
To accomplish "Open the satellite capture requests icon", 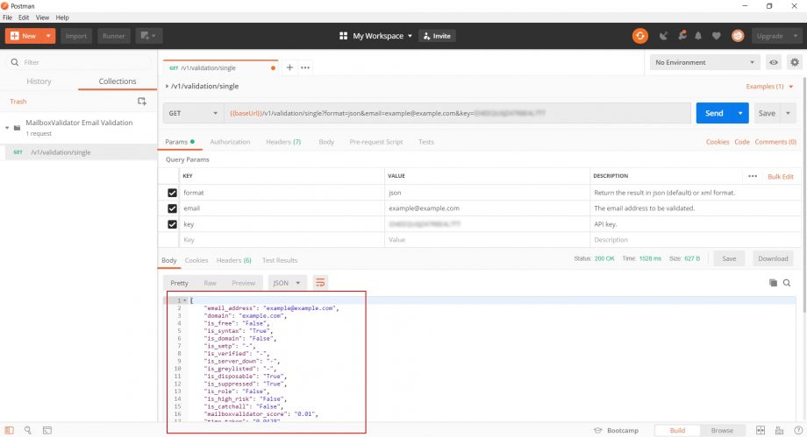I will point(663,36).
